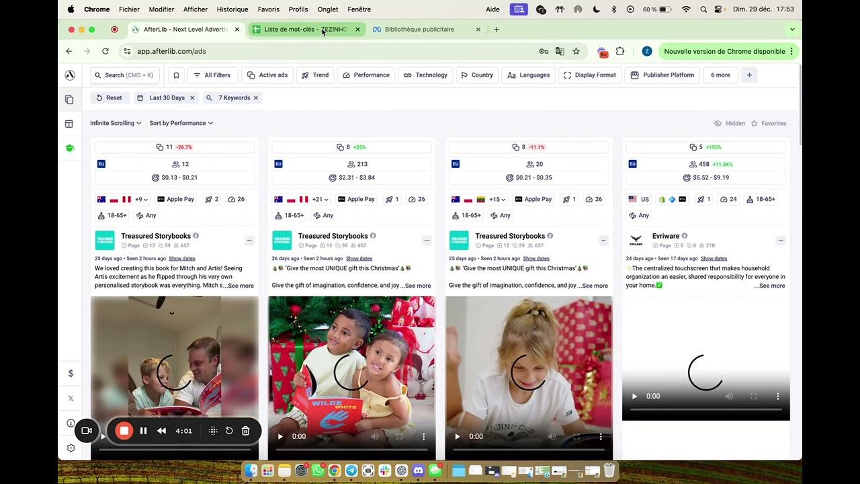Click the recorder camera icon
The width and height of the screenshot is (860, 484).
pyautogui.click(x=87, y=431)
